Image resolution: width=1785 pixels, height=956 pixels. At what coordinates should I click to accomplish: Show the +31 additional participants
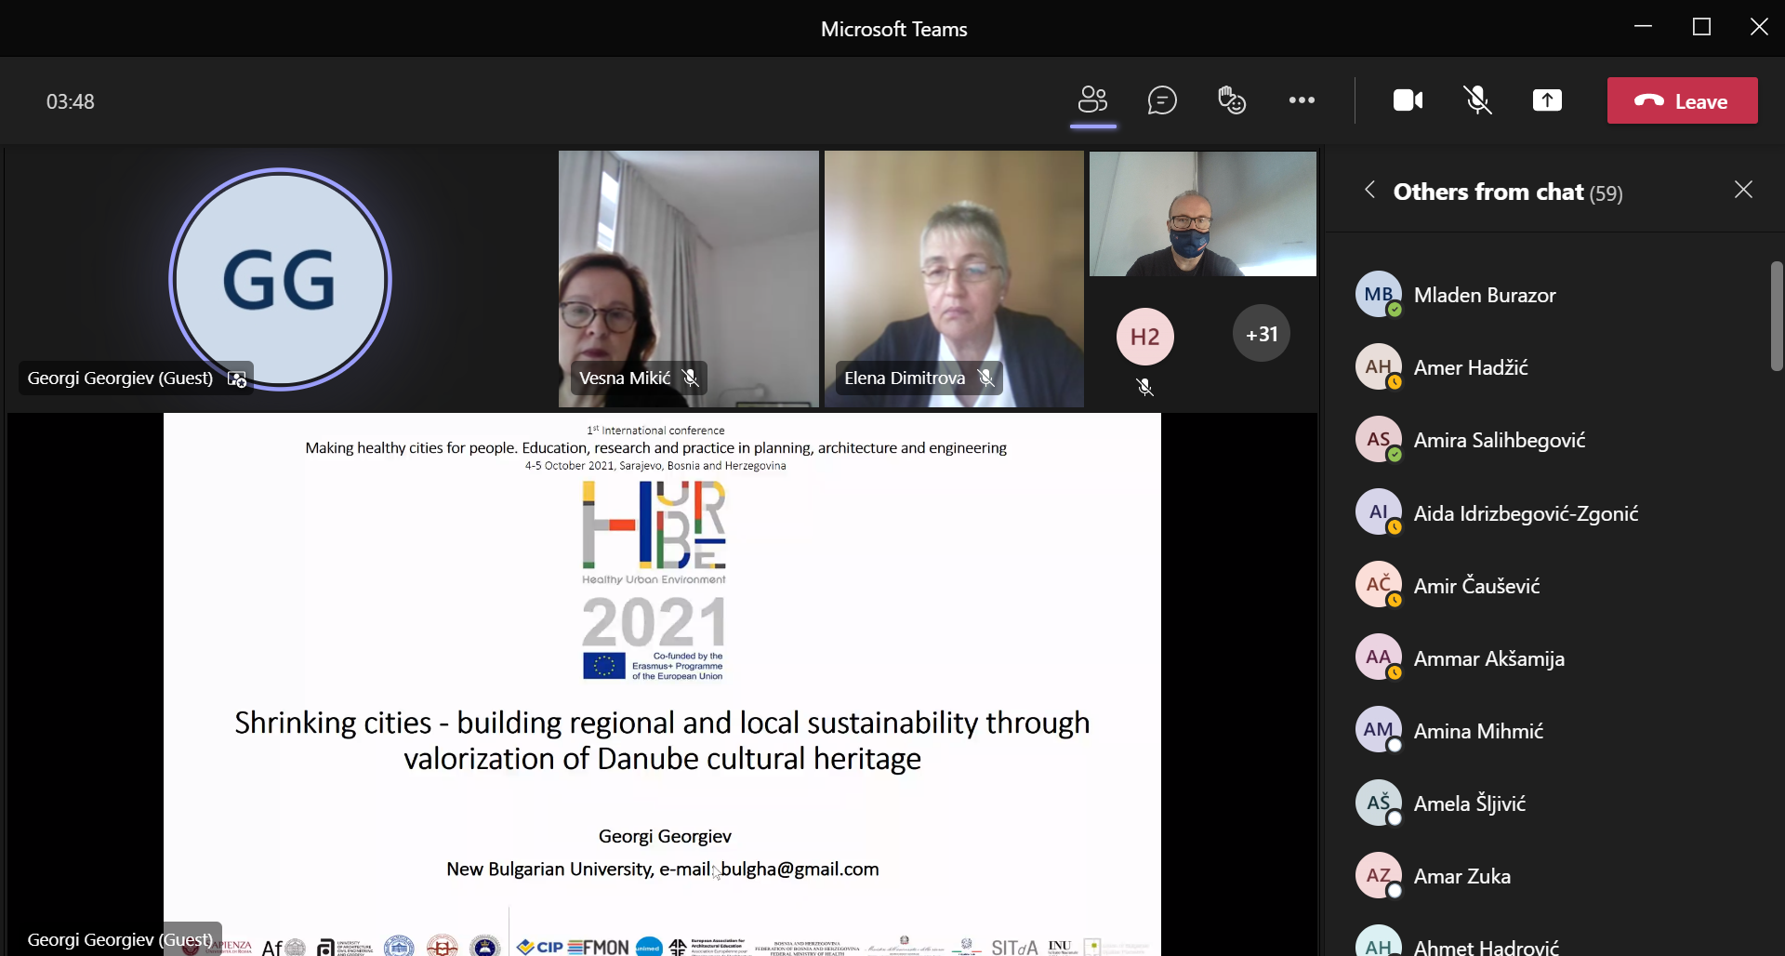1261,334
